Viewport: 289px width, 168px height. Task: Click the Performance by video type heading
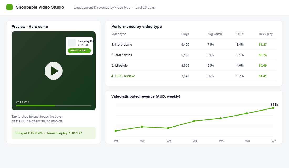(137, 27)
